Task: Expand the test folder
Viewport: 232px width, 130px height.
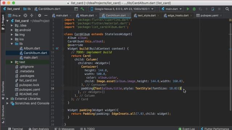Action: coord(12,62)
